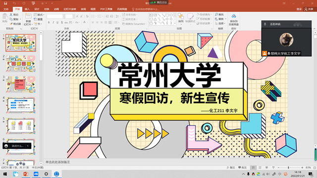
Task: Open the Layout (版式) dropdown
Action: tap(39, 15)
